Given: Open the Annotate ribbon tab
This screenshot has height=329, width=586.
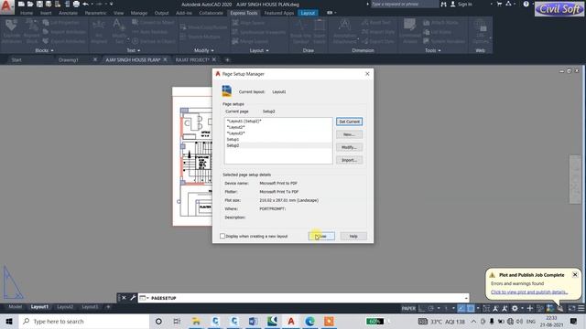Looking at the screenshot, I should click(68, 13).
